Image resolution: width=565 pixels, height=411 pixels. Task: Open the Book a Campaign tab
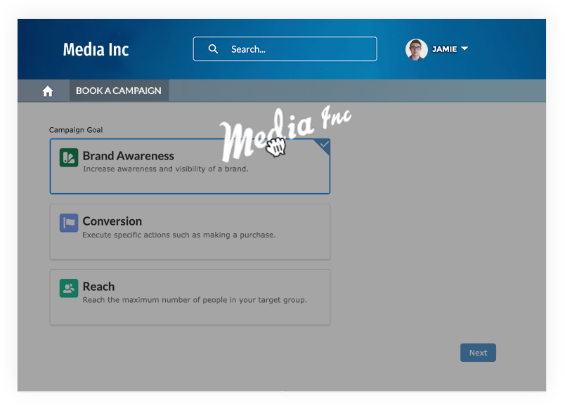coord(119,91)
